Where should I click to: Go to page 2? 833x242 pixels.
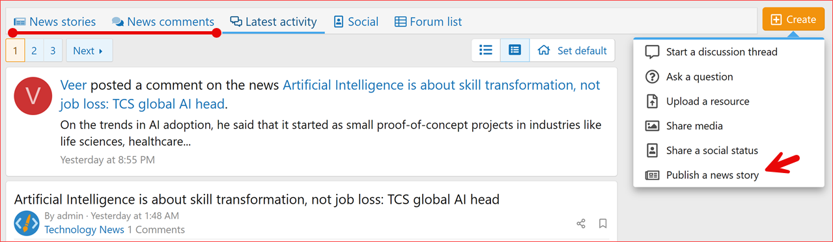point(35,51)
